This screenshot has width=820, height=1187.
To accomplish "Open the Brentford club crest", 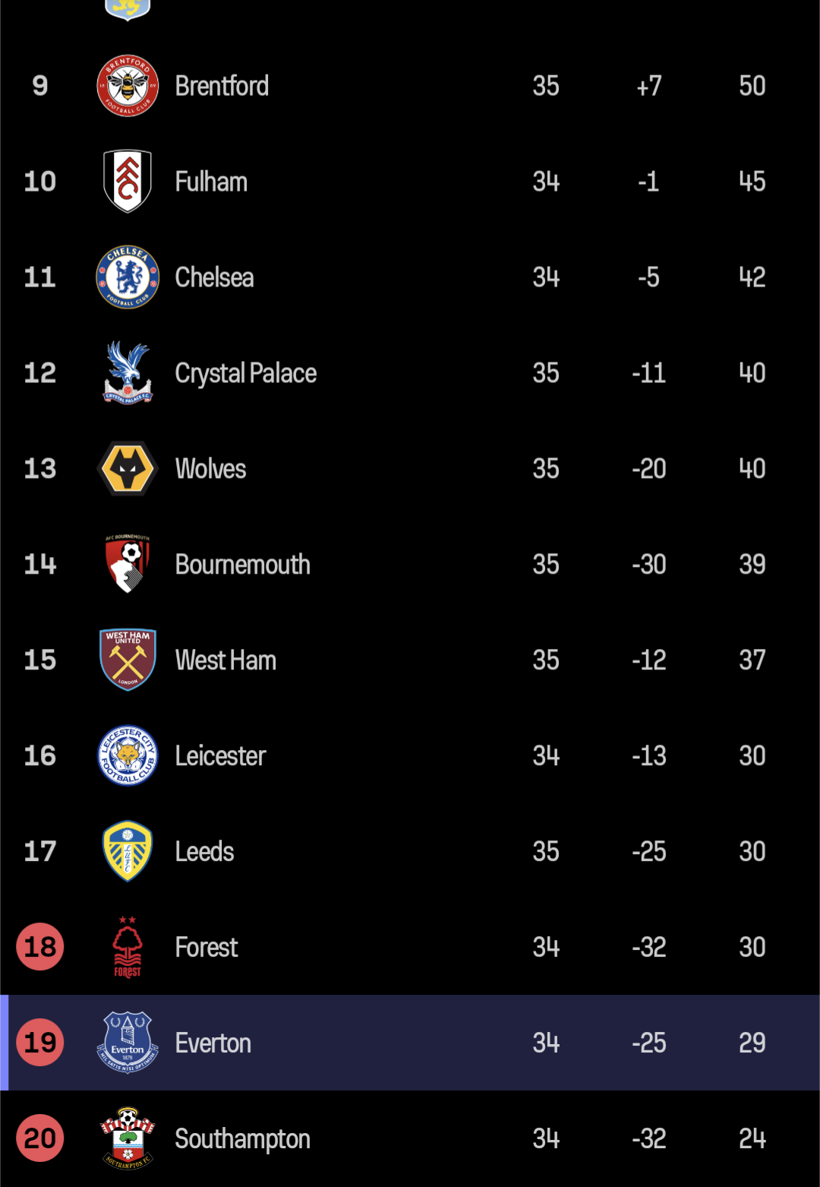I will click(x=128, y=86).
